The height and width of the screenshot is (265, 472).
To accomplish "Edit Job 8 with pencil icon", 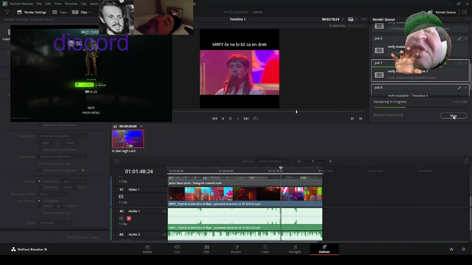I will [x=459, y=88].
